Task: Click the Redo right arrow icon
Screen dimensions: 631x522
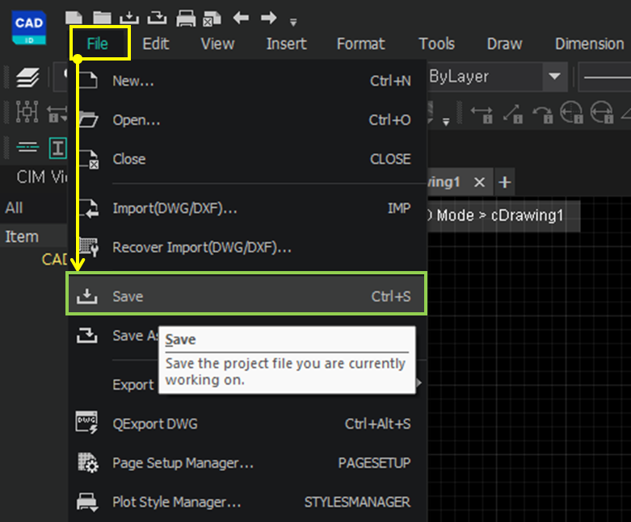Action: [268, 18]
